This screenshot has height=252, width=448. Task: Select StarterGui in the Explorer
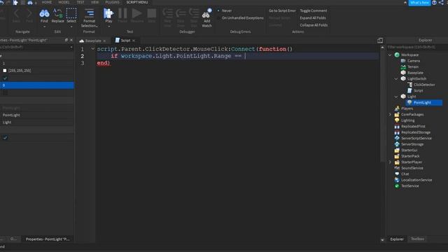click(x=409, y=150)
